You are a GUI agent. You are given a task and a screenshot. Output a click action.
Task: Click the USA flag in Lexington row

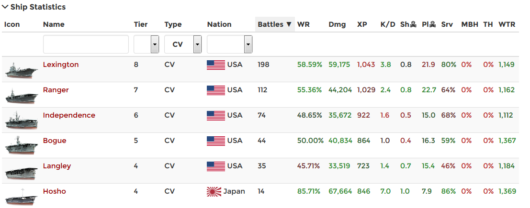point(215,65)
